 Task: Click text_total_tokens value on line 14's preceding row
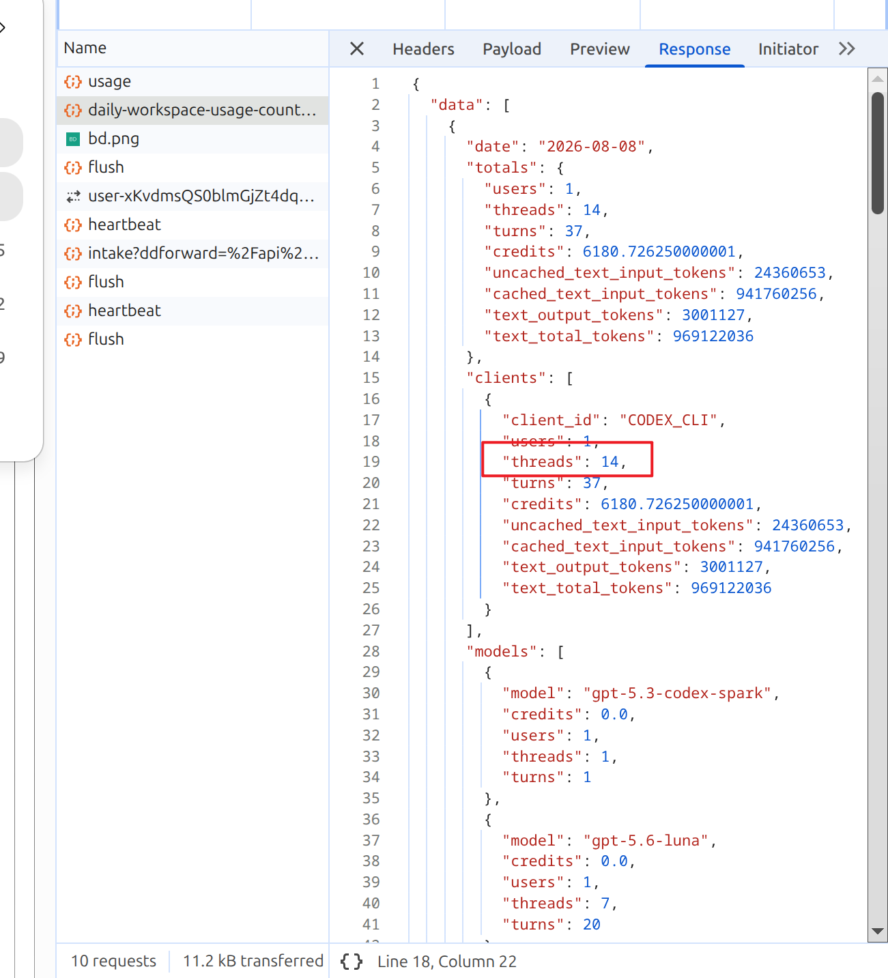713,336
